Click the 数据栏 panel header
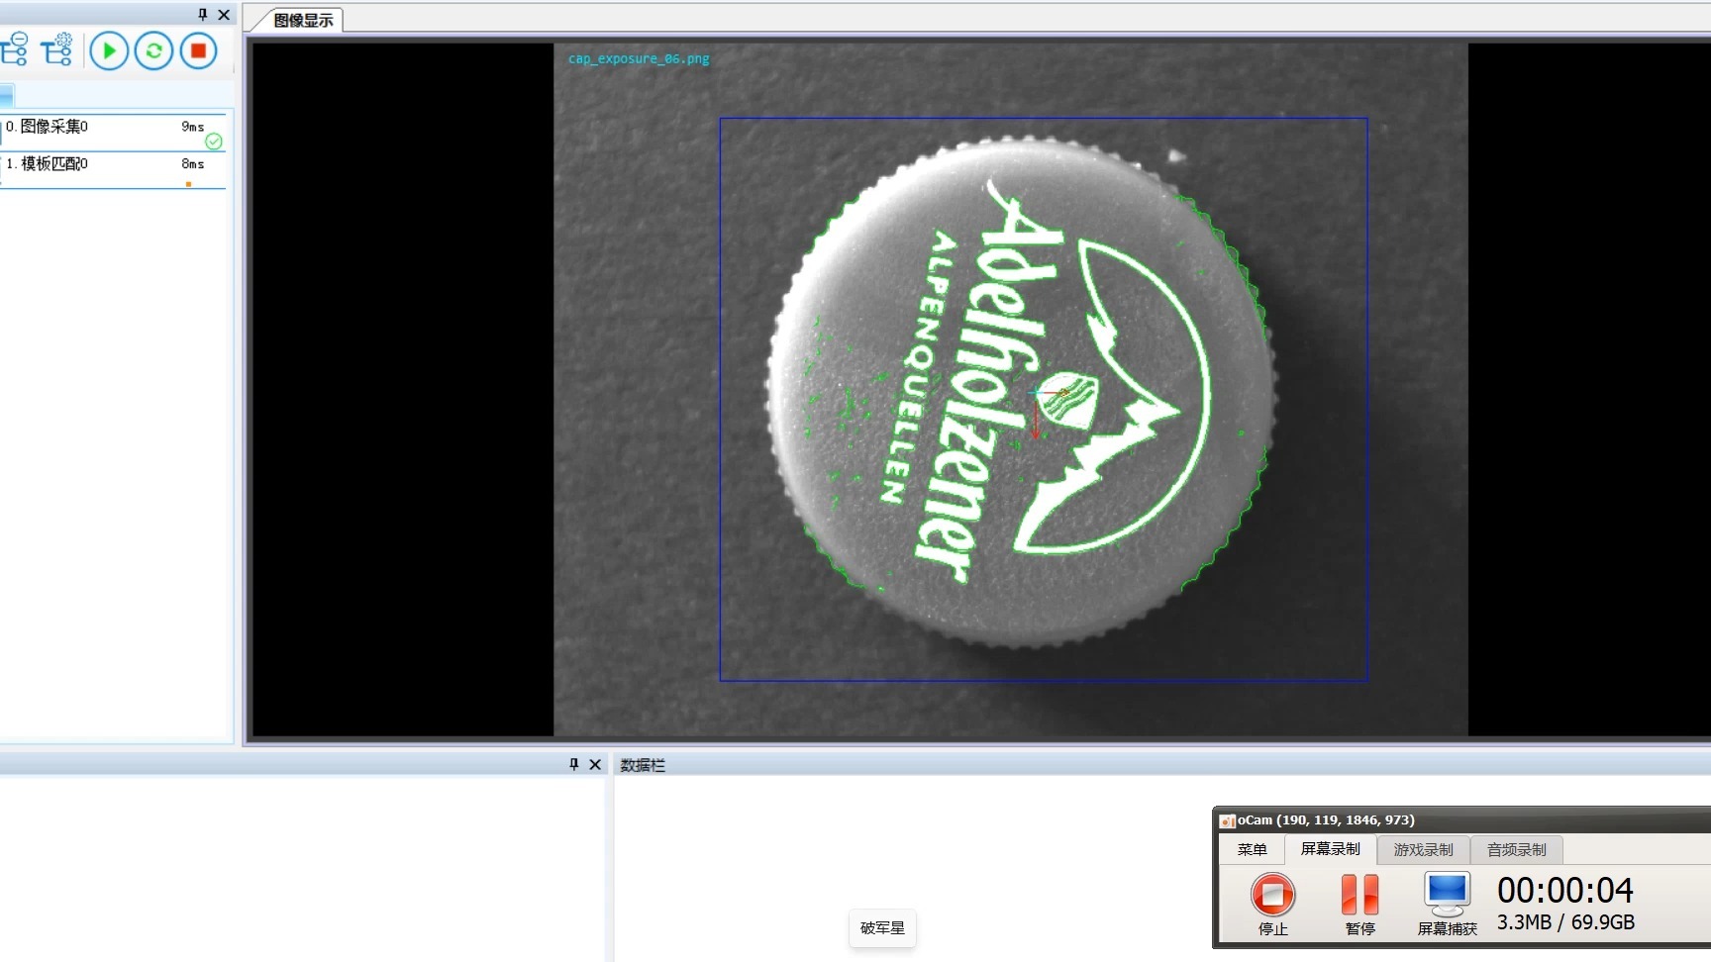Image resolution: width=1711 pixels, height=962 pixels. [643, 765]
